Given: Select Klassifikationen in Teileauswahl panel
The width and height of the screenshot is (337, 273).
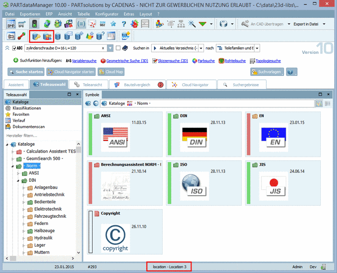Looking at the screenshot, I should (x=27, y=108).
